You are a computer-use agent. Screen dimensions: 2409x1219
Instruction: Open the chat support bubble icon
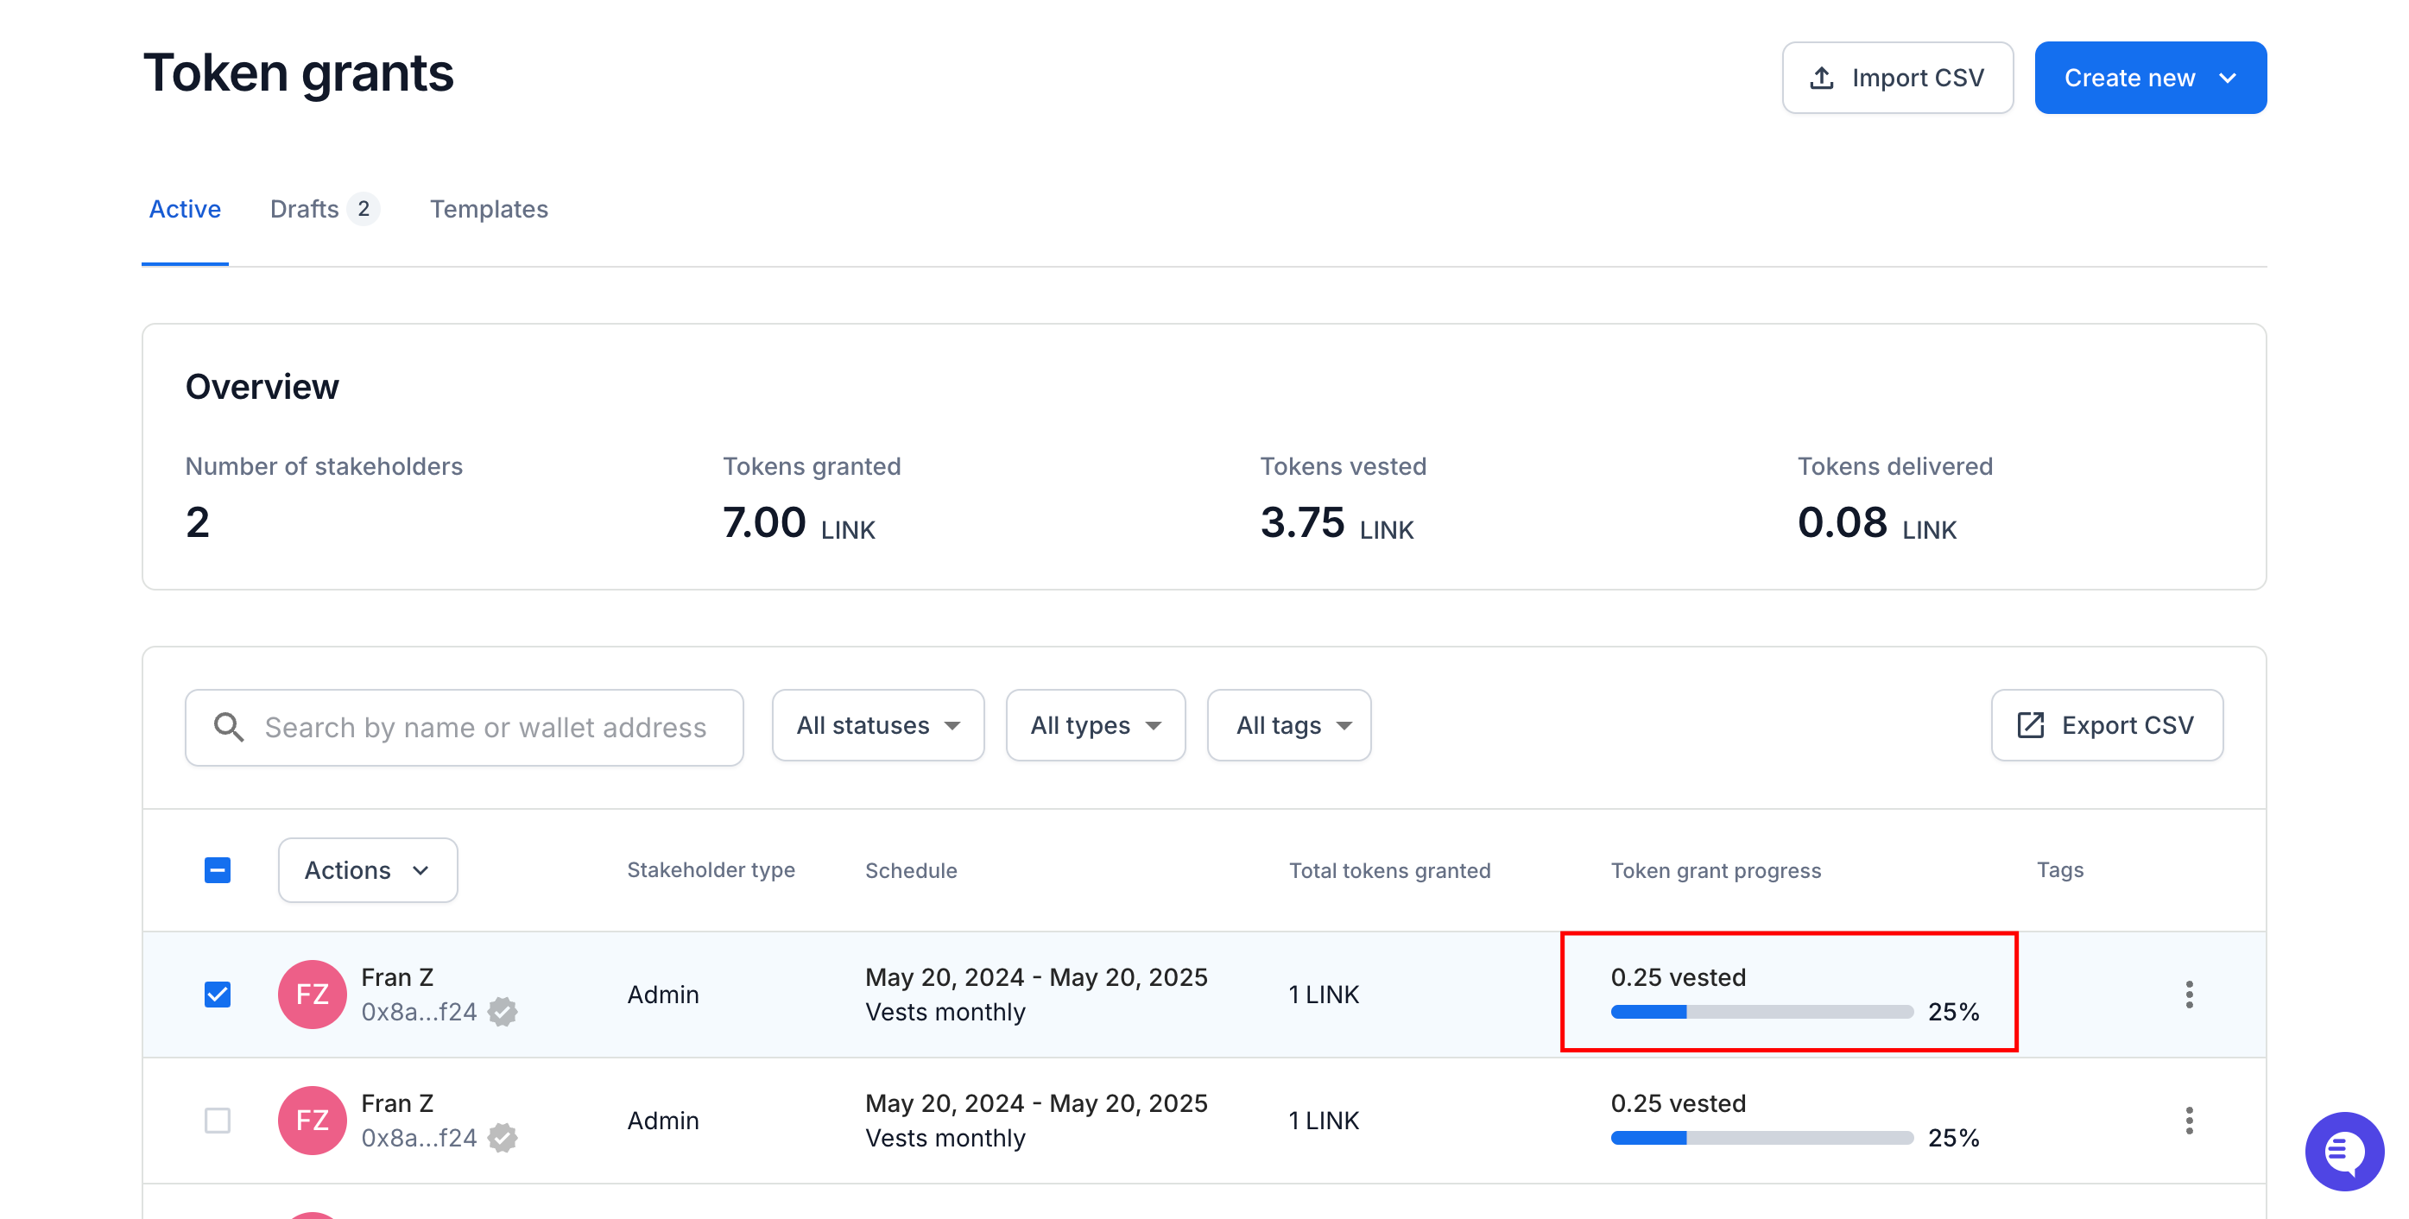(x=2343, y=1150)
